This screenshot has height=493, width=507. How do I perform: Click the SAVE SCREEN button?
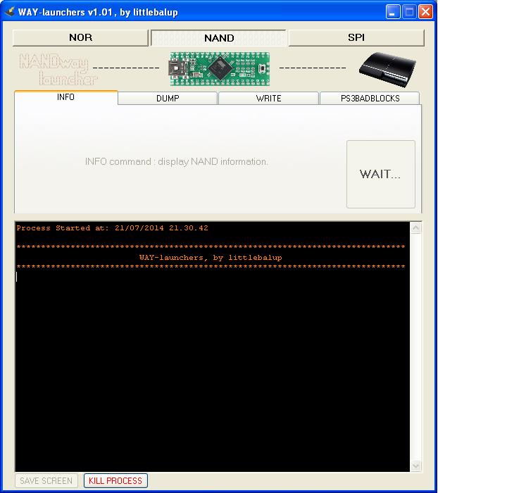46,481
